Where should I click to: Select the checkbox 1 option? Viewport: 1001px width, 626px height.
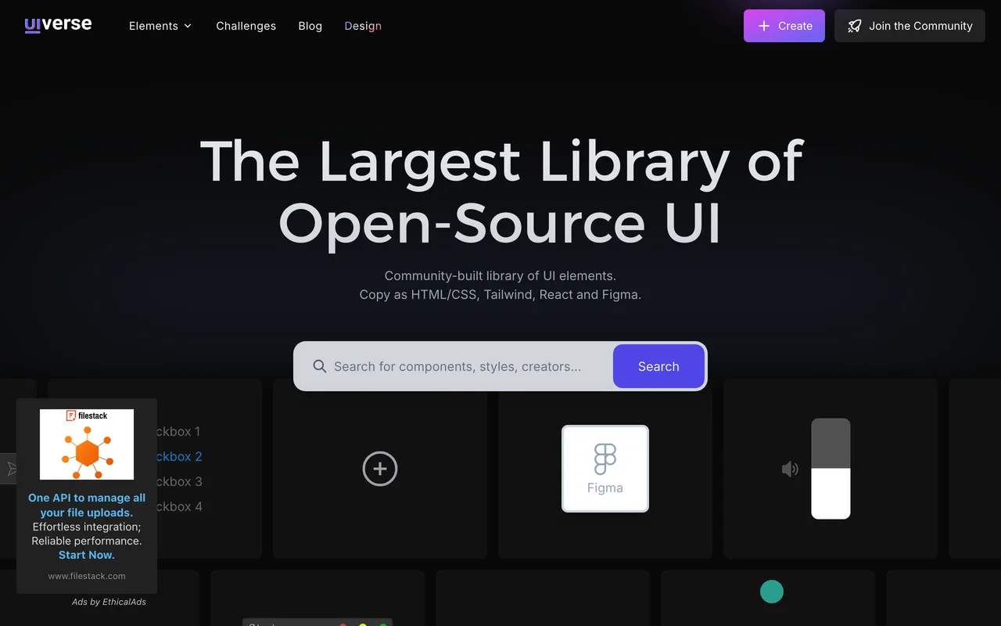coord(178,431)
